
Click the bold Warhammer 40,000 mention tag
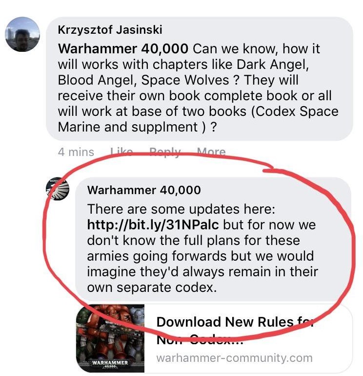coord(123,49)
